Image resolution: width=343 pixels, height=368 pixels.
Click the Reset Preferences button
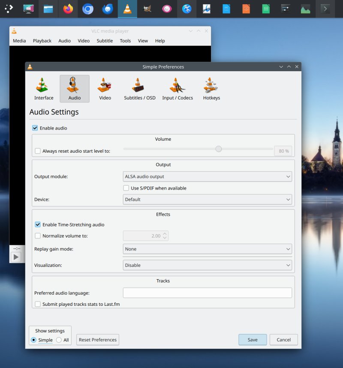[x=98, y=340]
